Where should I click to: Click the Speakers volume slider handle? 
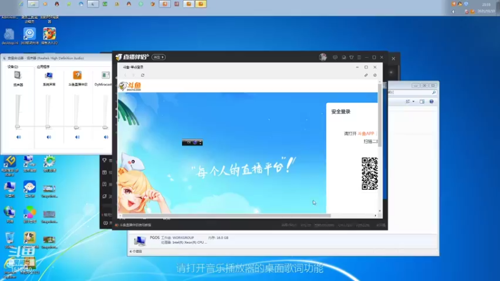[17, 127]
